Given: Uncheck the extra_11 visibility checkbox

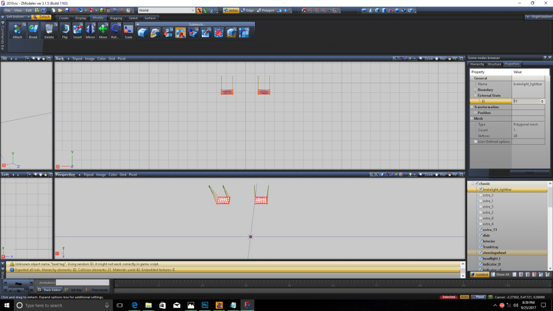Looking at the screenshot, I should tap(481, 230).
